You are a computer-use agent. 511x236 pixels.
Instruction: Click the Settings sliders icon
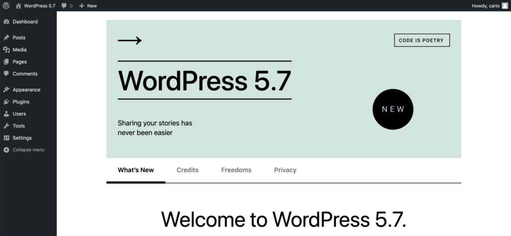coord(6,138)
